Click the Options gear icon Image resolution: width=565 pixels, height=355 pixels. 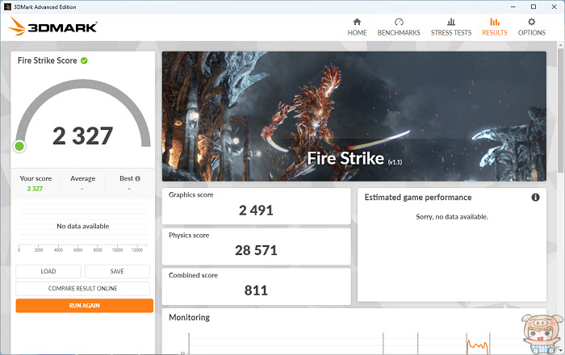point(531,22)
